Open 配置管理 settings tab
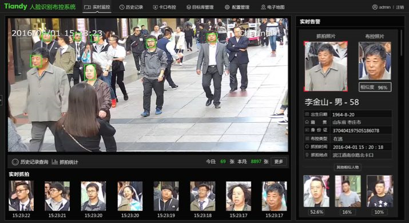The width and height of the screenshot is (409, 223). click(x=237, y=7)
